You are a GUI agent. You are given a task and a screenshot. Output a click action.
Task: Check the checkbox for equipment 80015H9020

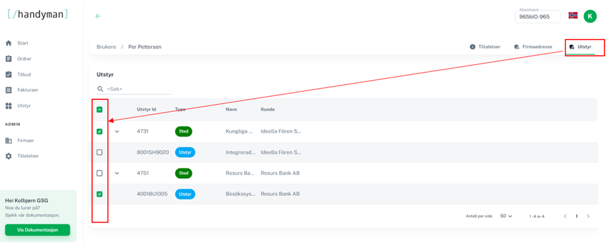[100, 152]
